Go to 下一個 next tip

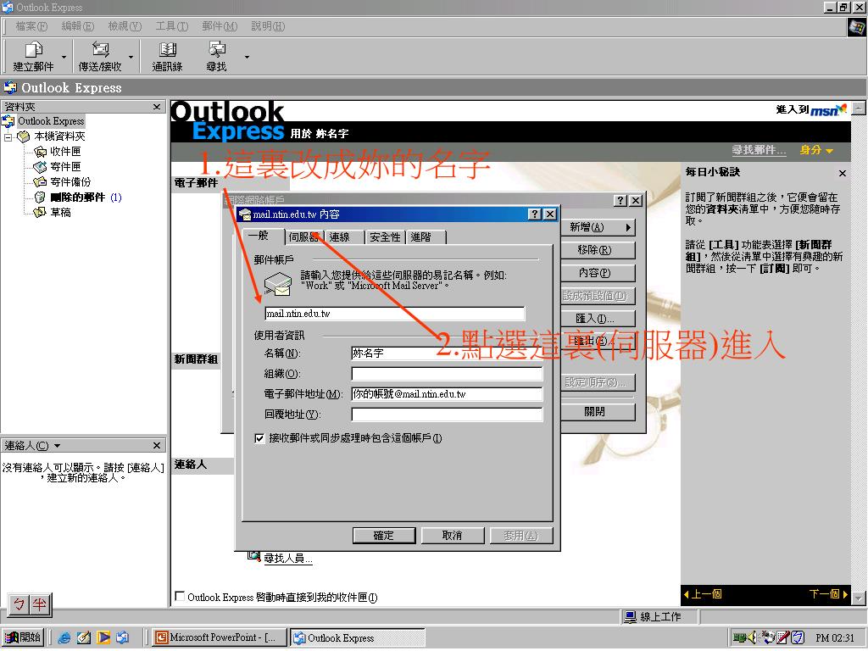point(828,594)
